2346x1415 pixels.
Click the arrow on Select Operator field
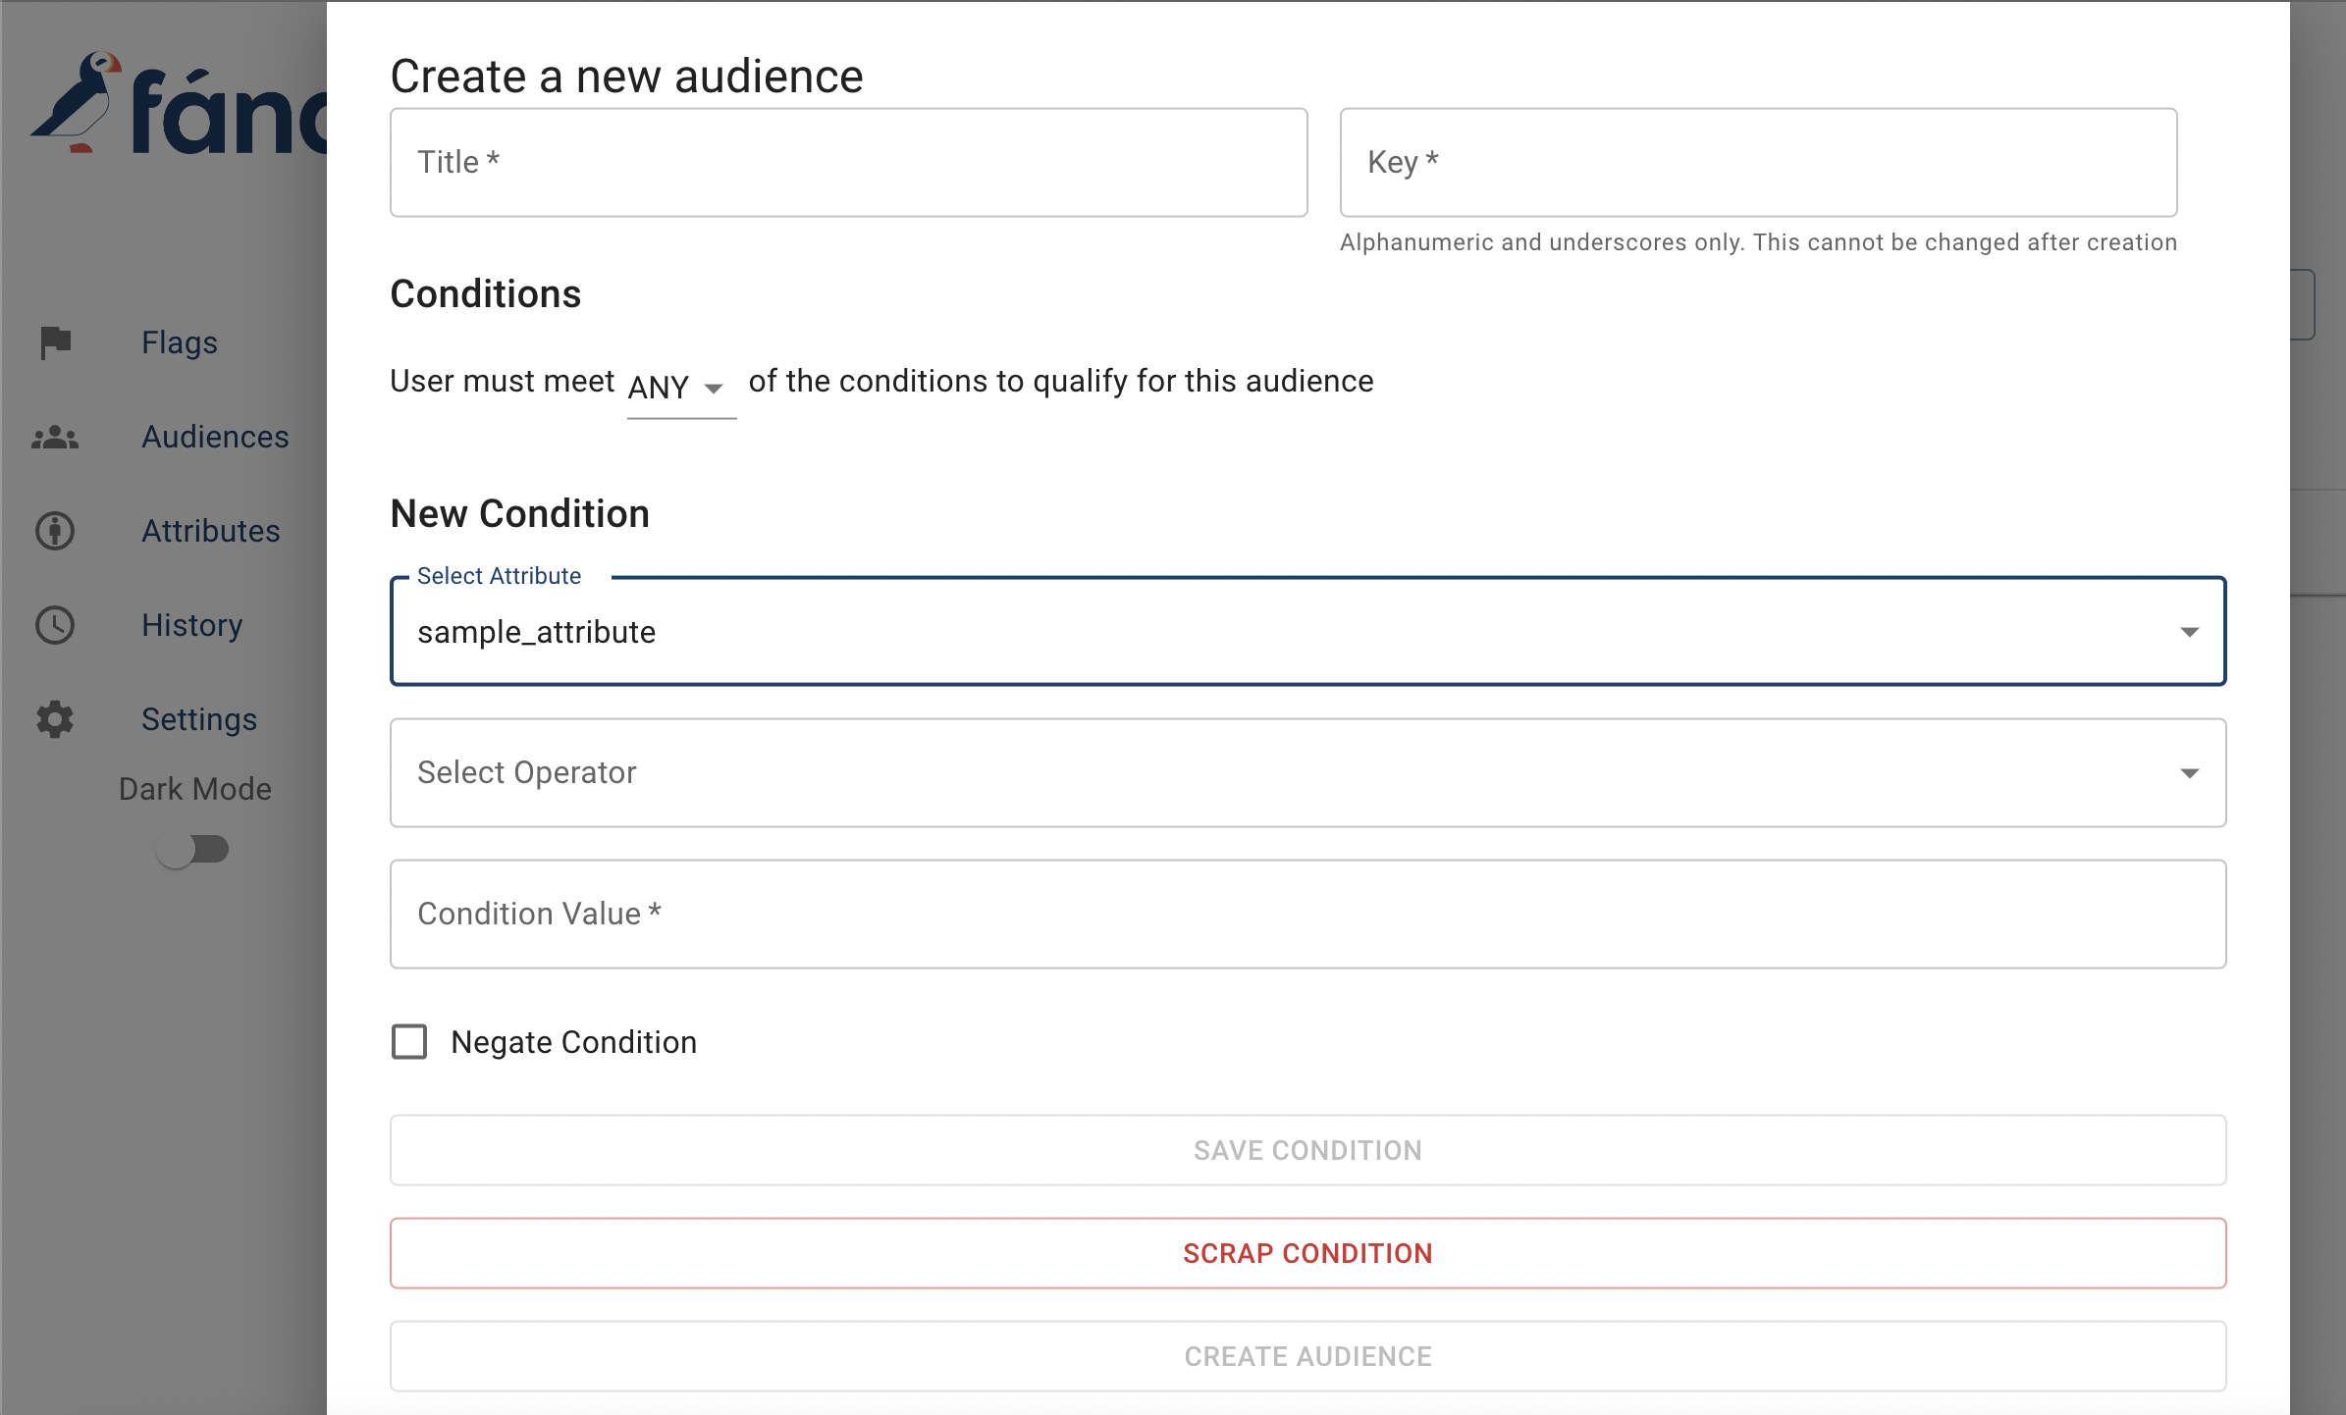click(2189, 773)
